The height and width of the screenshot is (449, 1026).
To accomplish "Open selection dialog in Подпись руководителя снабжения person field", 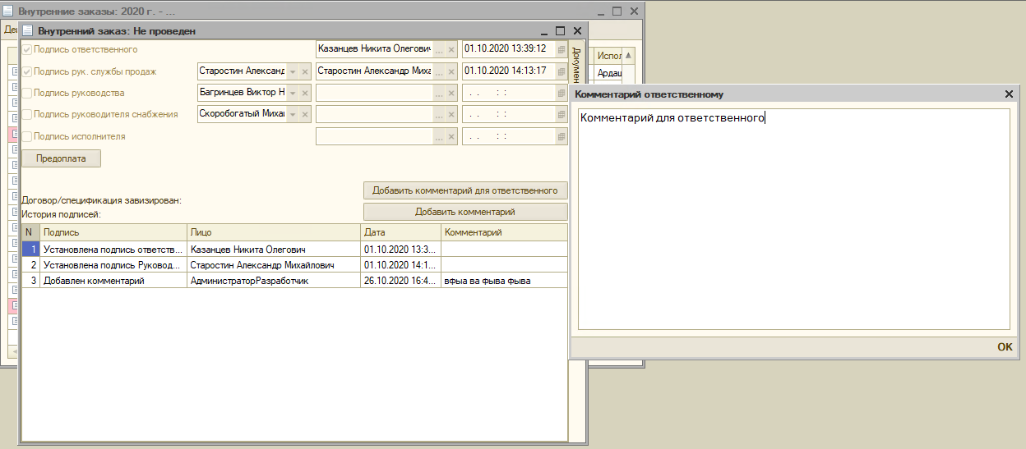I will point(438,115).
